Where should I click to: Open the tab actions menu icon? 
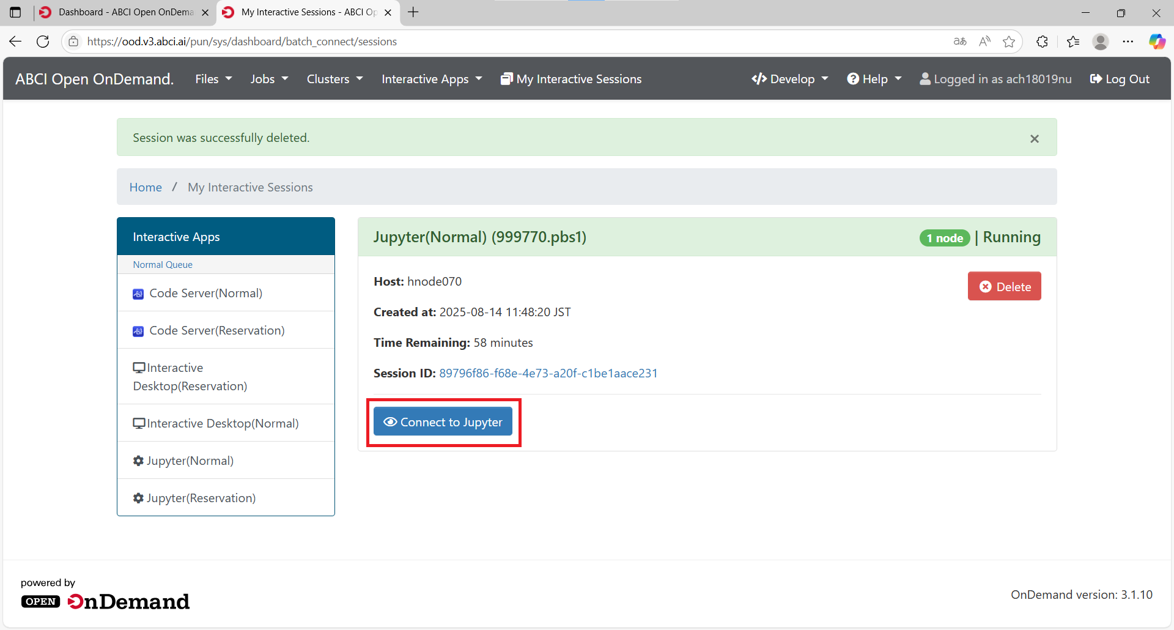click(x=15, y=12)
